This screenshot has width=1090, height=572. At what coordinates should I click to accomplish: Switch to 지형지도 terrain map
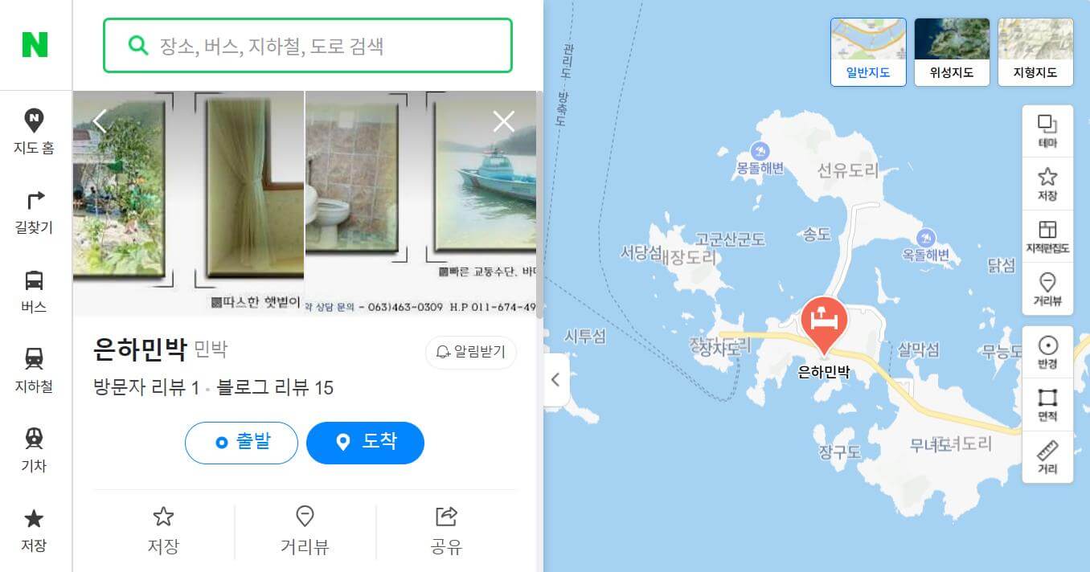[1035, 52]
